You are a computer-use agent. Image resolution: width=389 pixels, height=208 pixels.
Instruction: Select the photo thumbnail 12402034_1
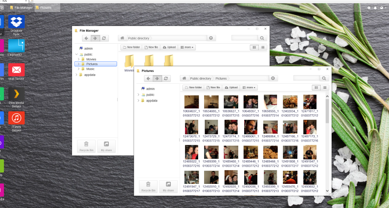290,102
